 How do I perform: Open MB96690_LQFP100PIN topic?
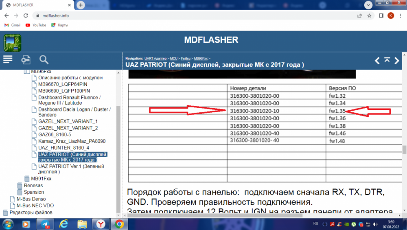(x=64, y=91)
